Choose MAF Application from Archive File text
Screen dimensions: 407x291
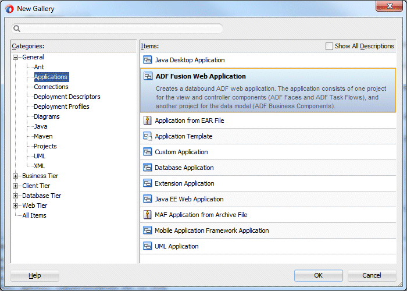click(201, 215)
